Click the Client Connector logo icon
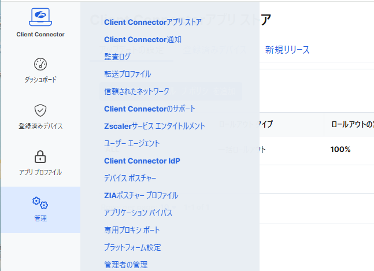 pos(40,17)
